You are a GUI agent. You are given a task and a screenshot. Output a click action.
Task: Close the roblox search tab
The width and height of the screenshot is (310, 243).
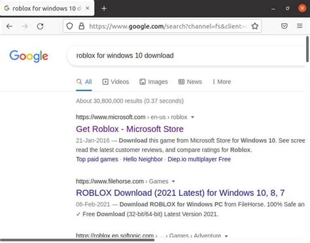click(x=88, y=8)
